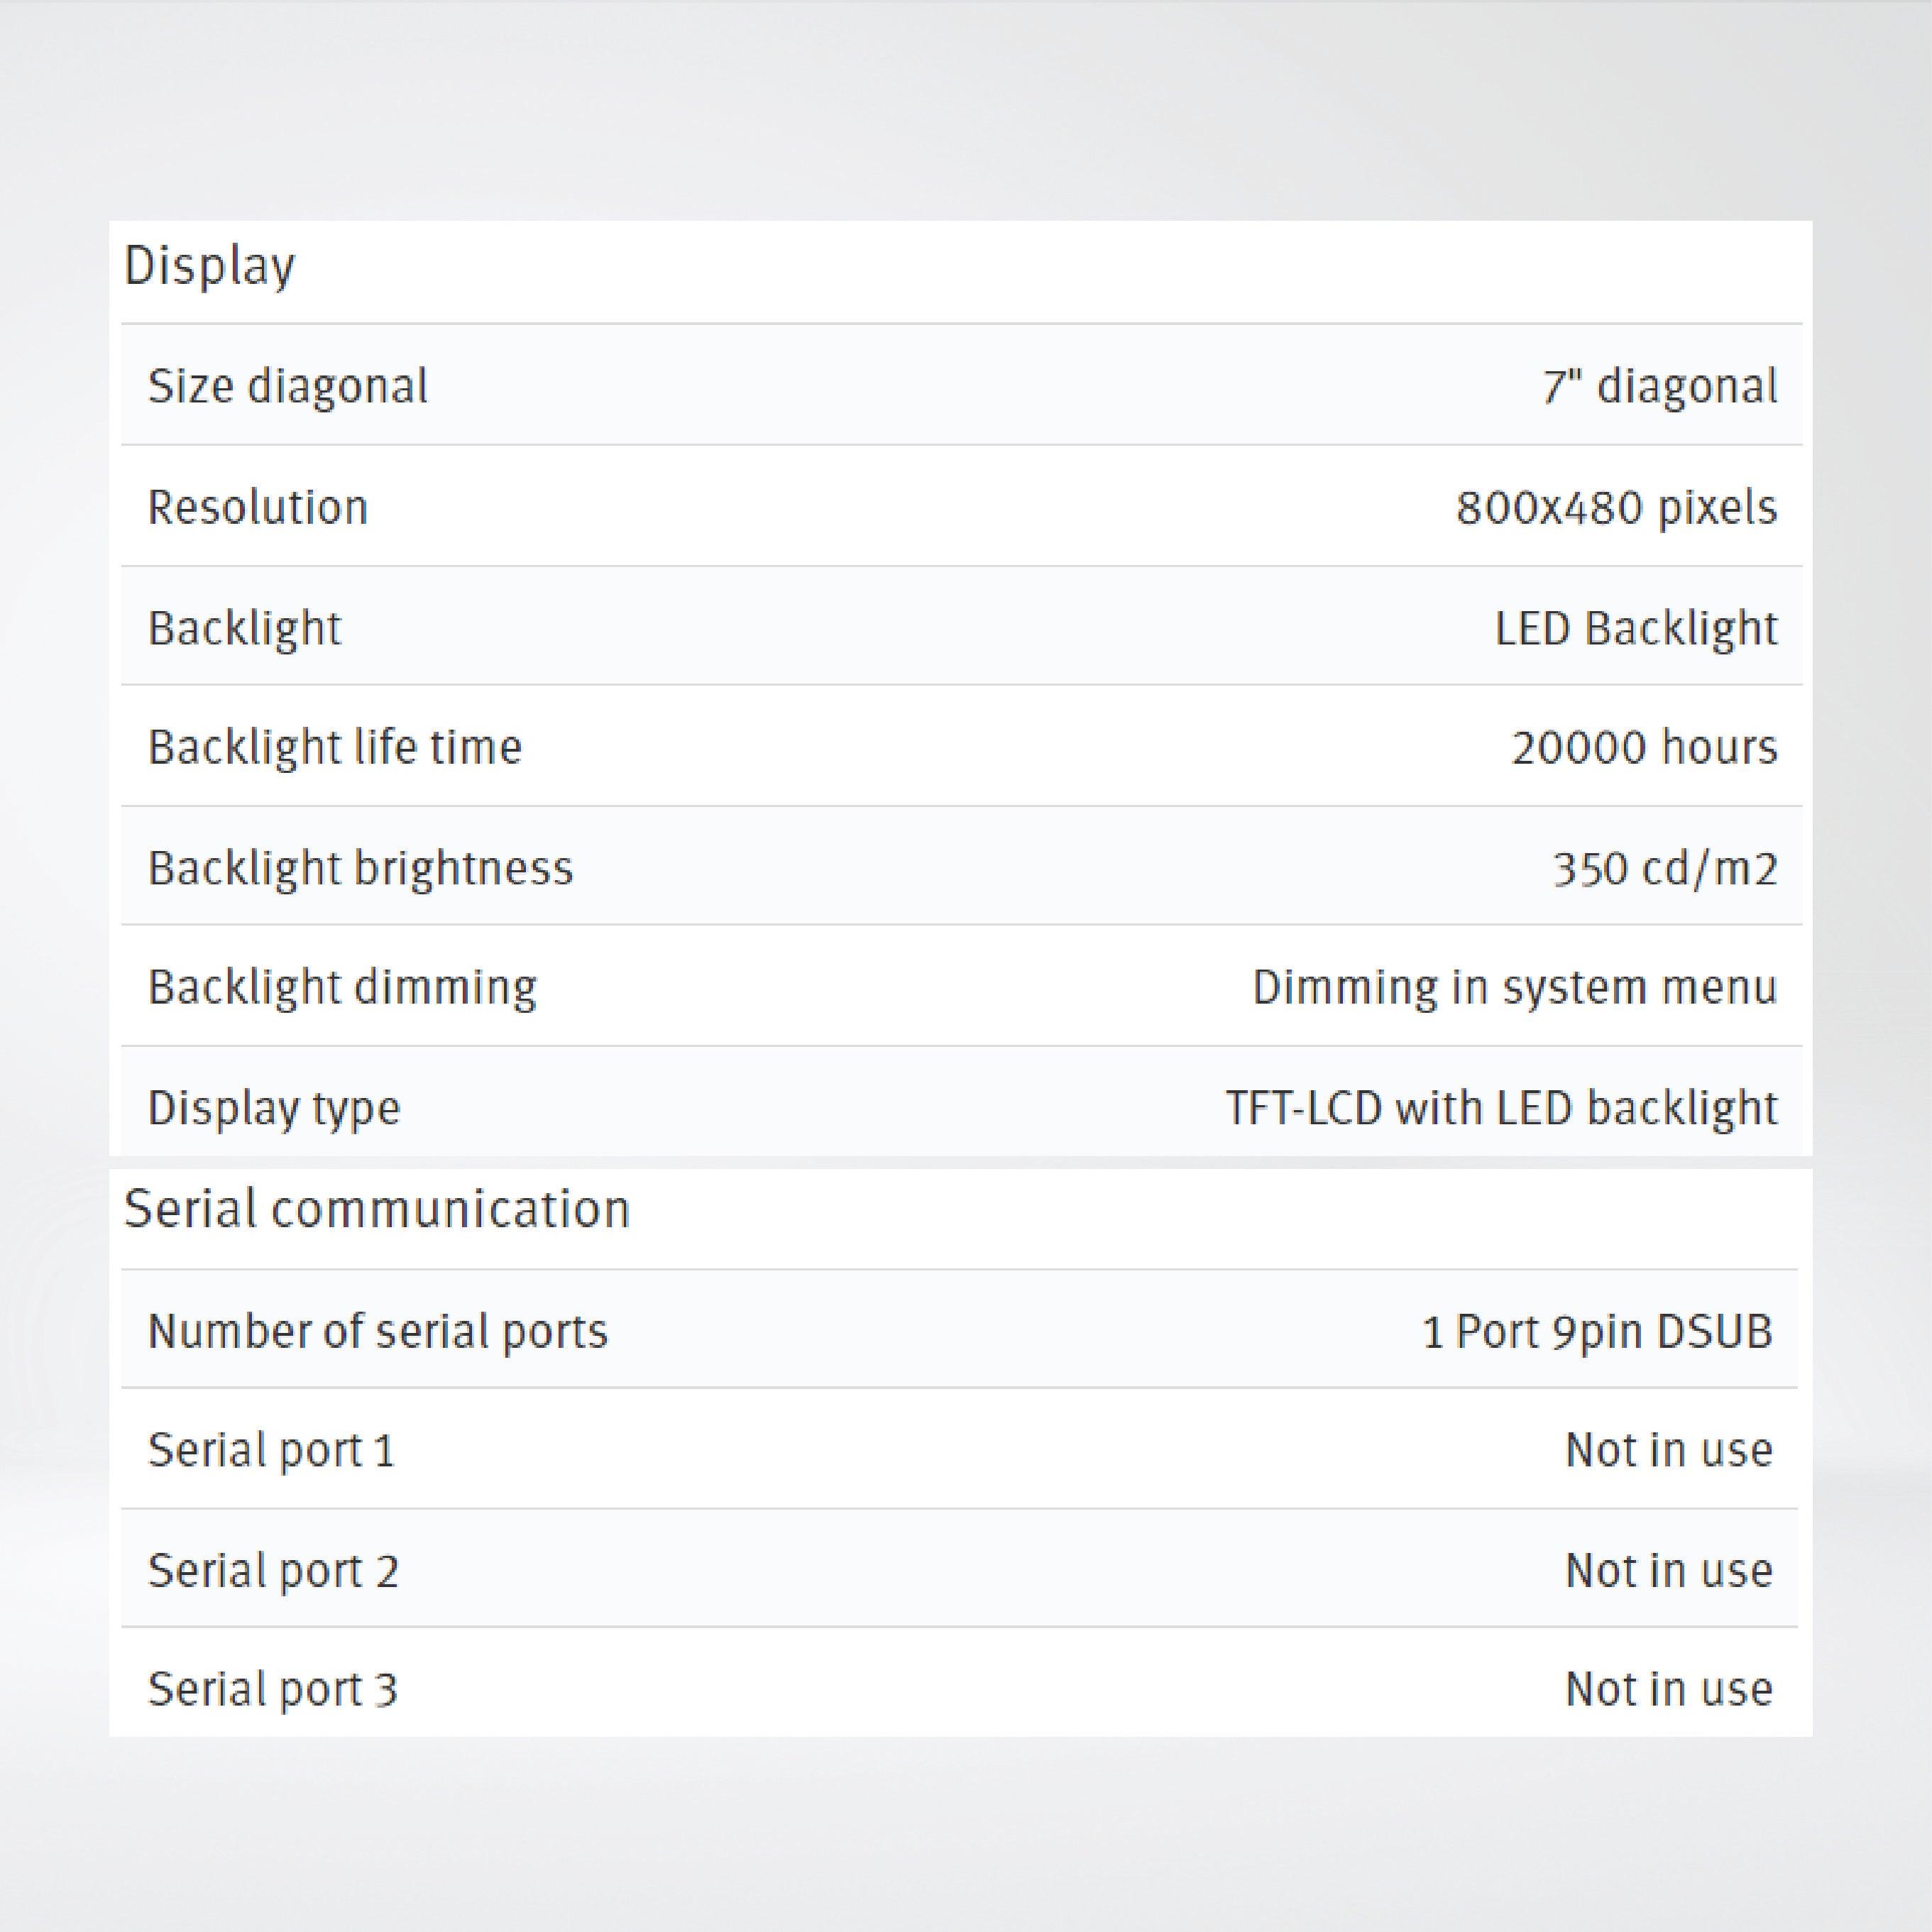Click the Serial port 2 label
Image resolution: width=1932 pixels, height=1932 pixels.
273,1571
